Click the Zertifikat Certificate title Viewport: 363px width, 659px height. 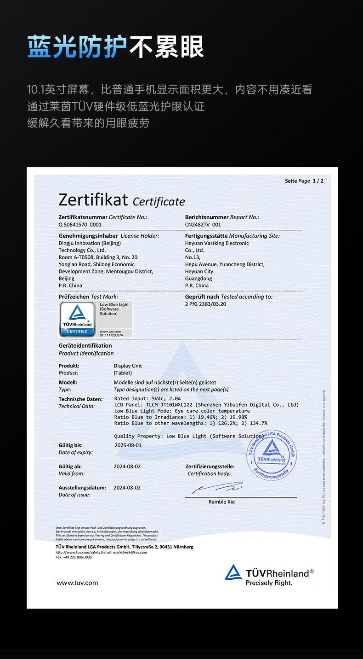(x=122, y=200)
